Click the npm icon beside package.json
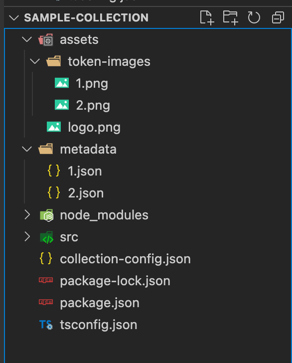 pos(46,302)
